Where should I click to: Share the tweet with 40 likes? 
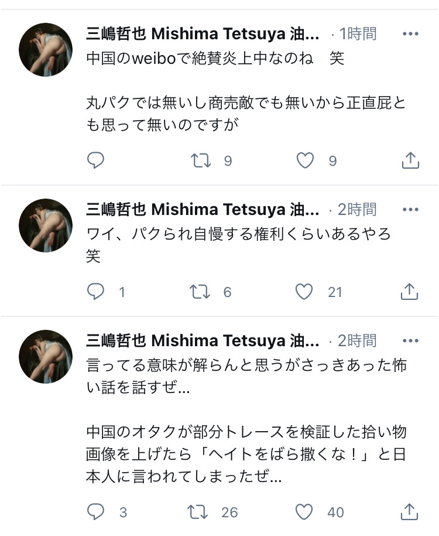click(x=409, y=512)
